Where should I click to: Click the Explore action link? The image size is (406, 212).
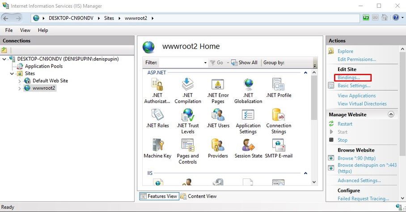point(345,51)
